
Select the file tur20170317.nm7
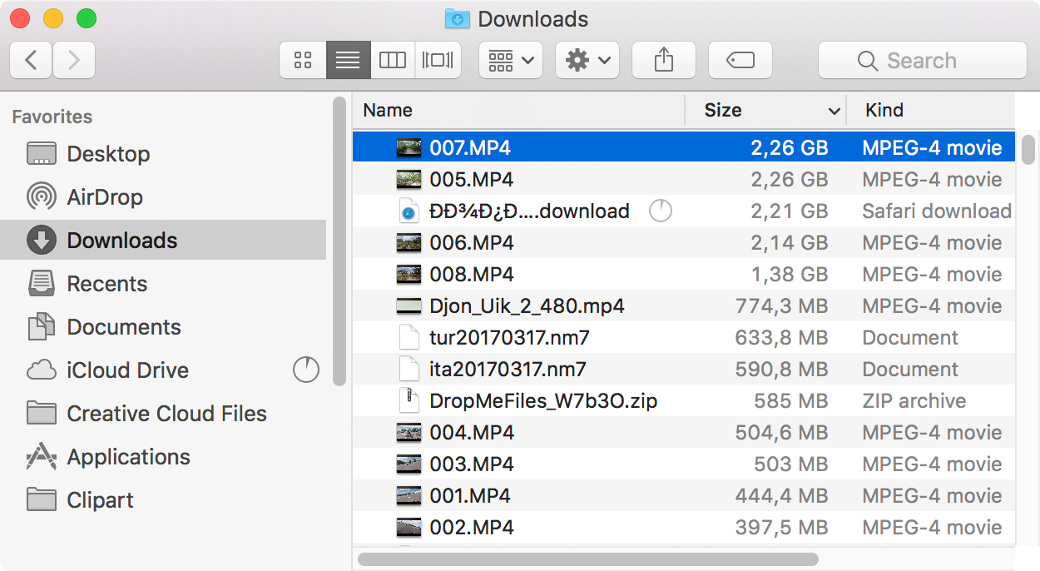684,338
